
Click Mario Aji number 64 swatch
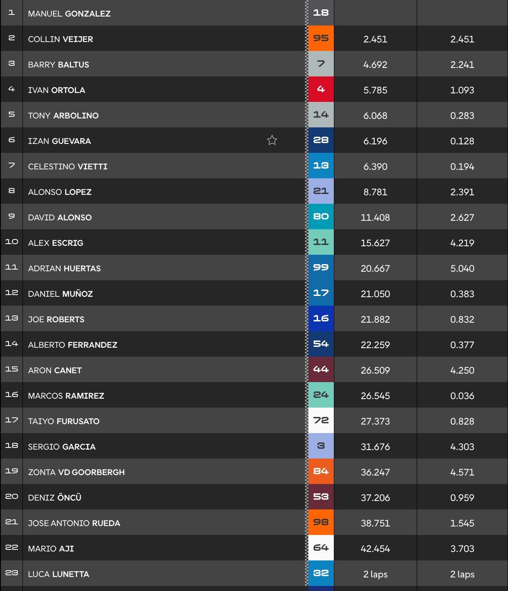coord(321,548)
